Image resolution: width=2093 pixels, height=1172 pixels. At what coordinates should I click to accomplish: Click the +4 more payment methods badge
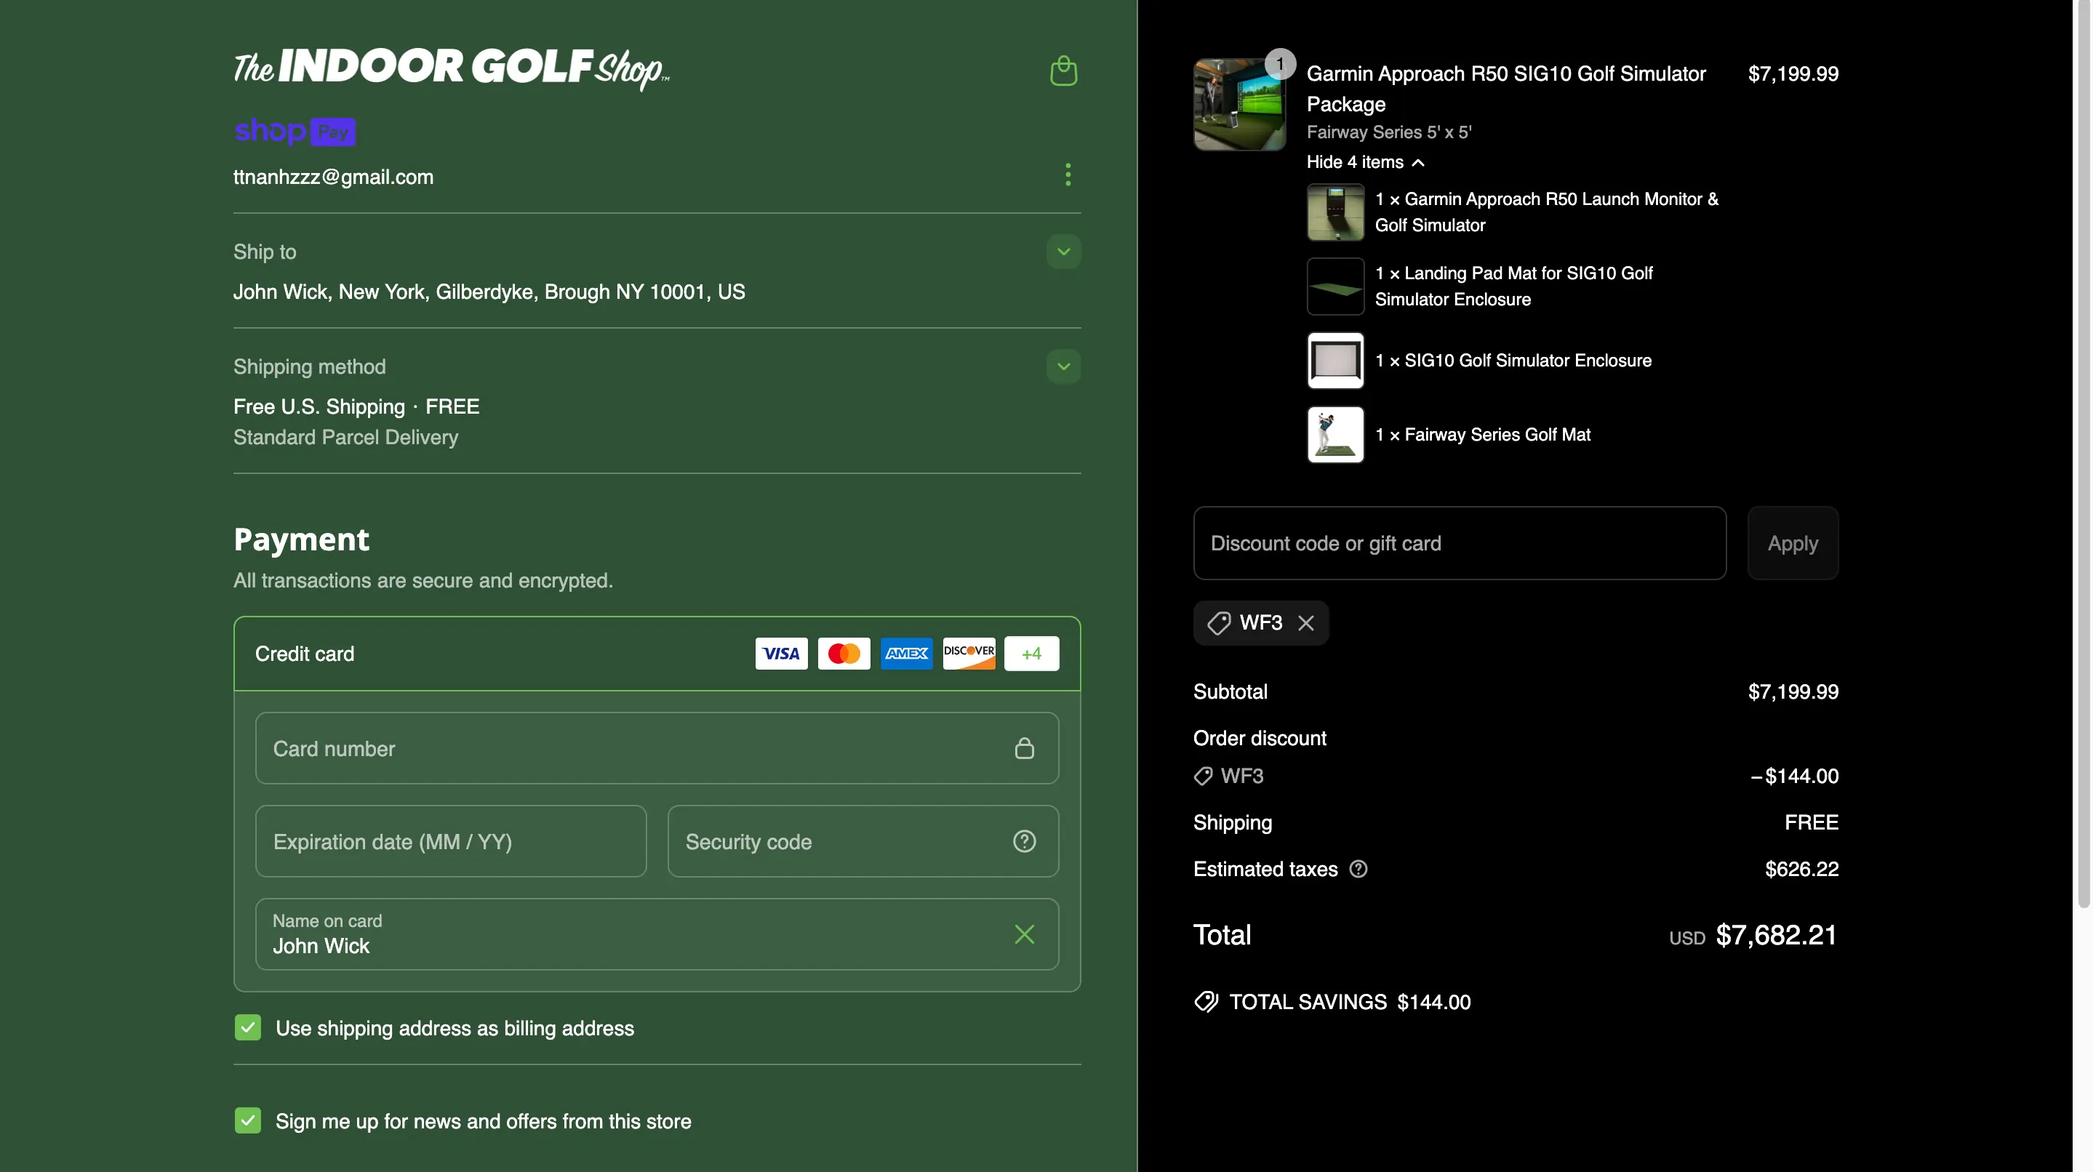tap(1031, 654)
